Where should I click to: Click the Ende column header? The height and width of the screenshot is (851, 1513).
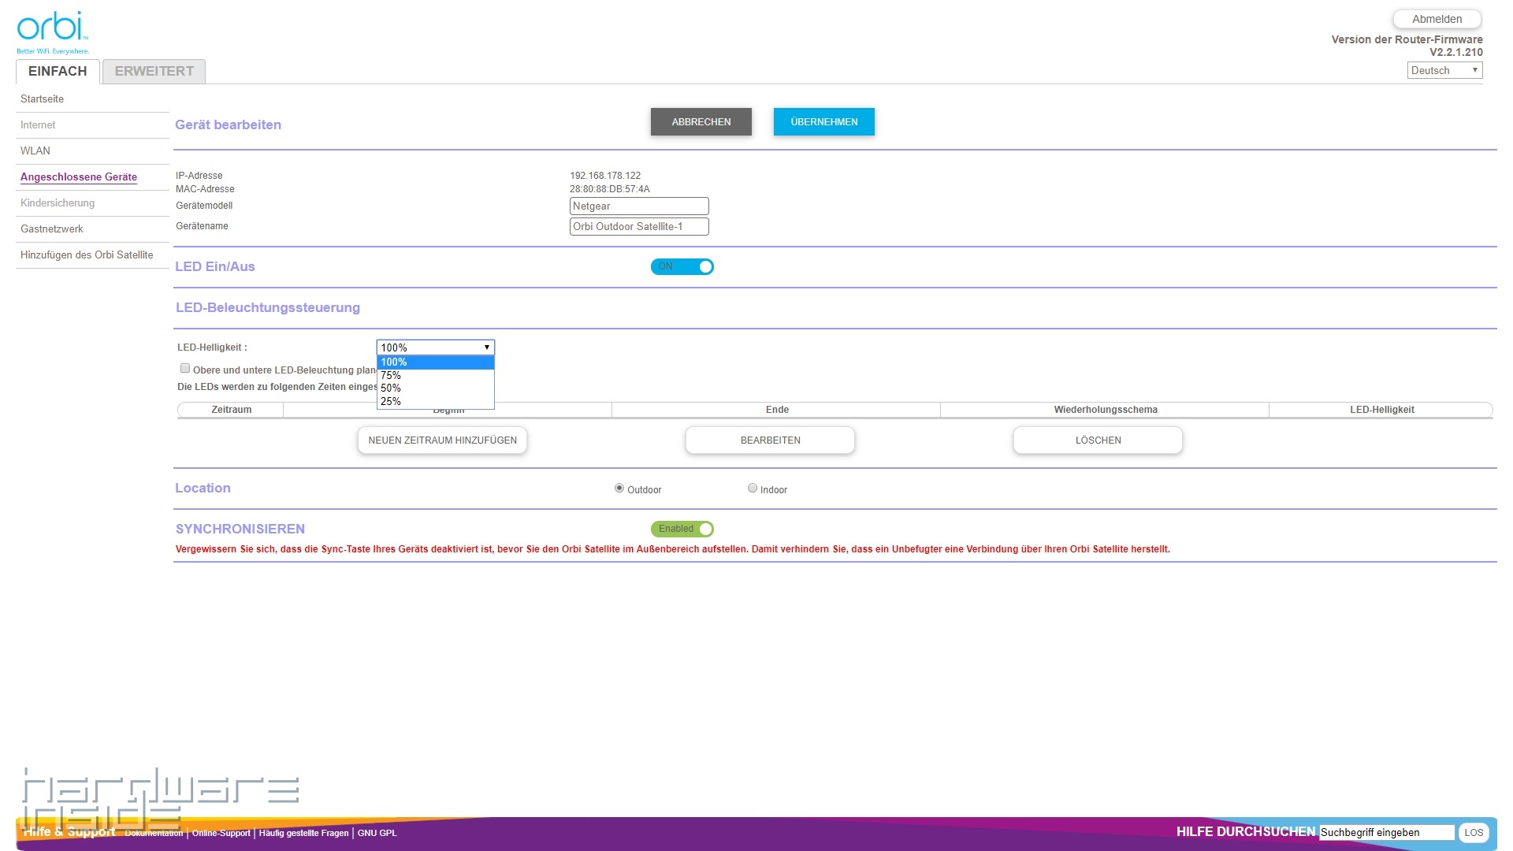coord(777,410)
